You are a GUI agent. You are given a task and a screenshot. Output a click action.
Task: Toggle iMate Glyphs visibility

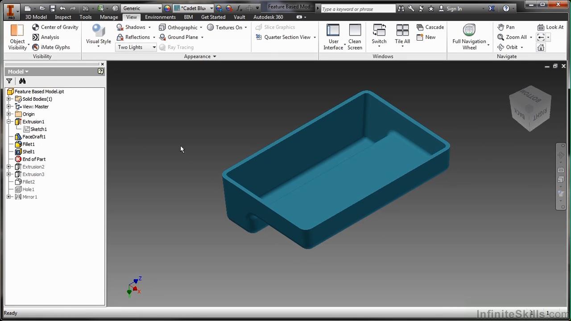(x=51, y=47)
